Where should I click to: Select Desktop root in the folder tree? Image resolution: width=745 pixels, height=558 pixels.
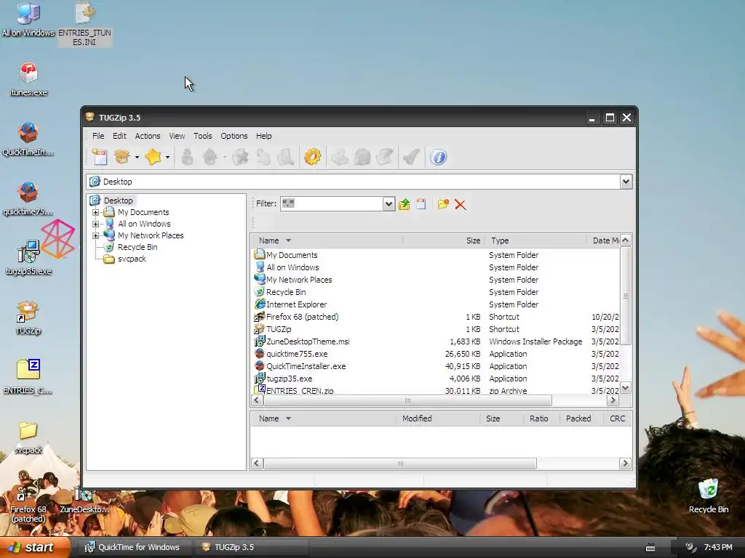tap(119, 201)
